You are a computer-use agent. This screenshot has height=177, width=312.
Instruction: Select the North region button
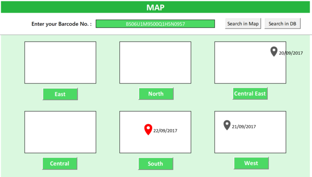pos(156,94)
